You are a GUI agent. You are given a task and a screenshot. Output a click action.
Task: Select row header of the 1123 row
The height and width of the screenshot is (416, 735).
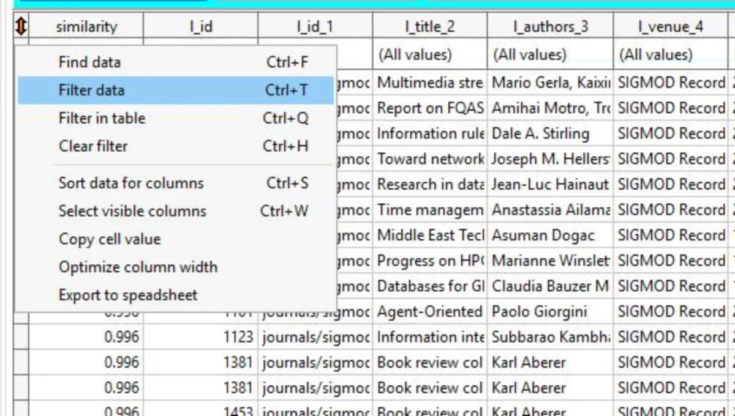(x=21, y=337)
